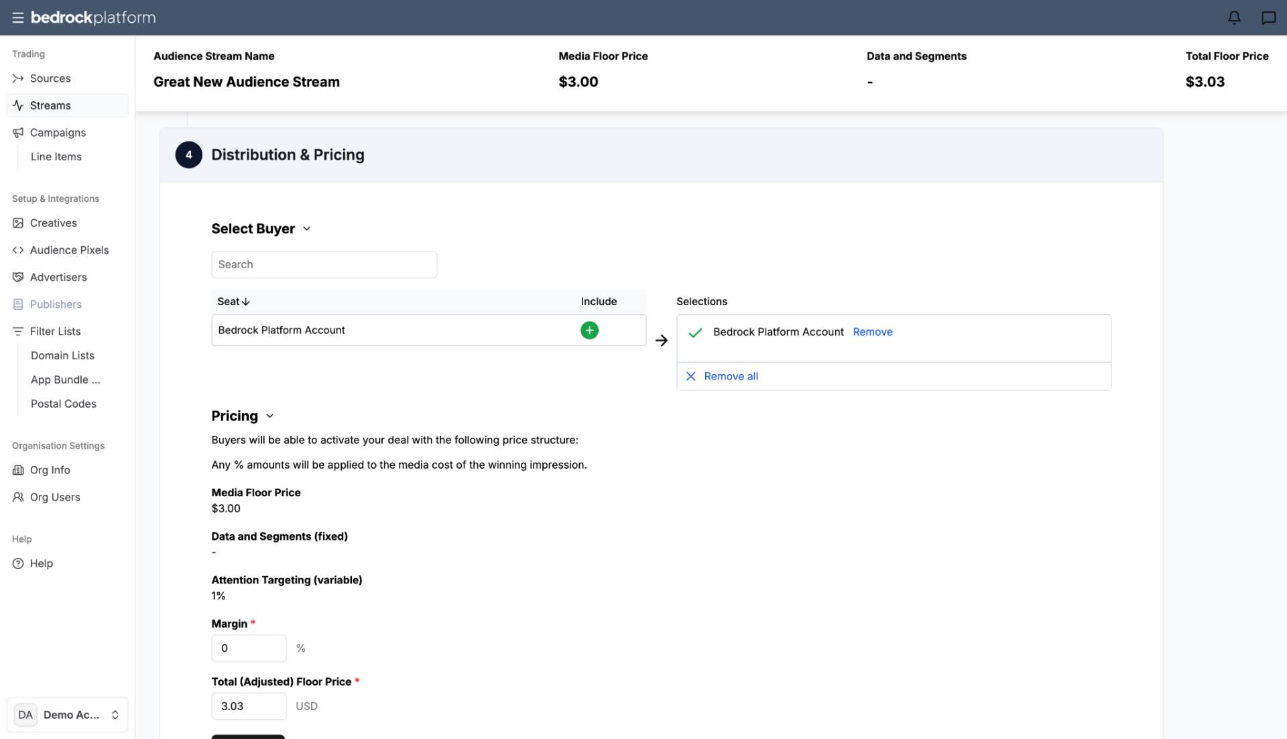Viewport: 1287px width, 739px height.
Task: Click the Sources arrow icon
Action: click(18, 78)
